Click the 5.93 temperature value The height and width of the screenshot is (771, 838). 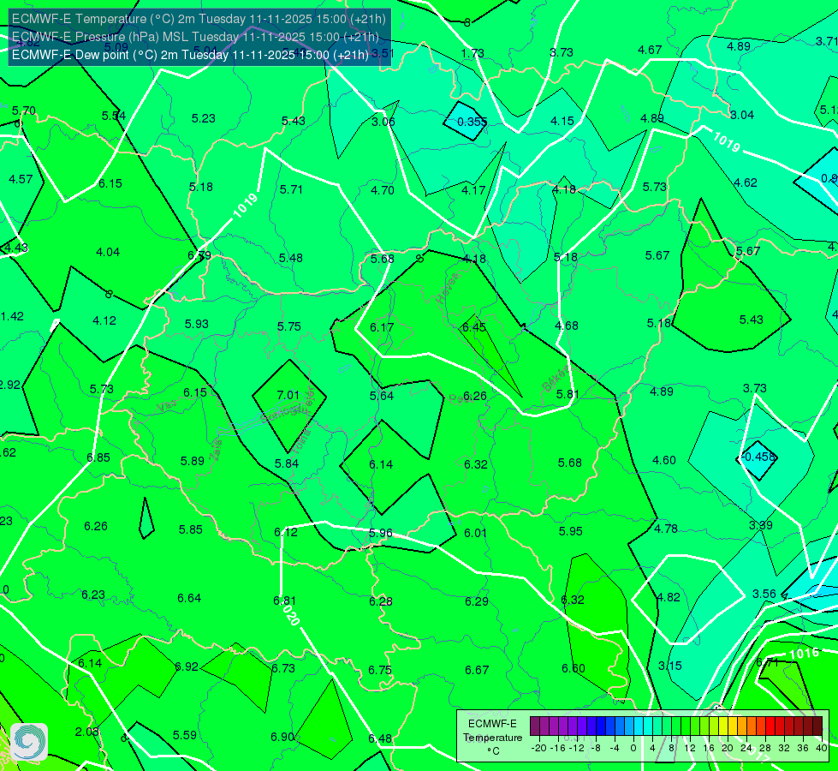pyautogui.click(x=197, y=324)
